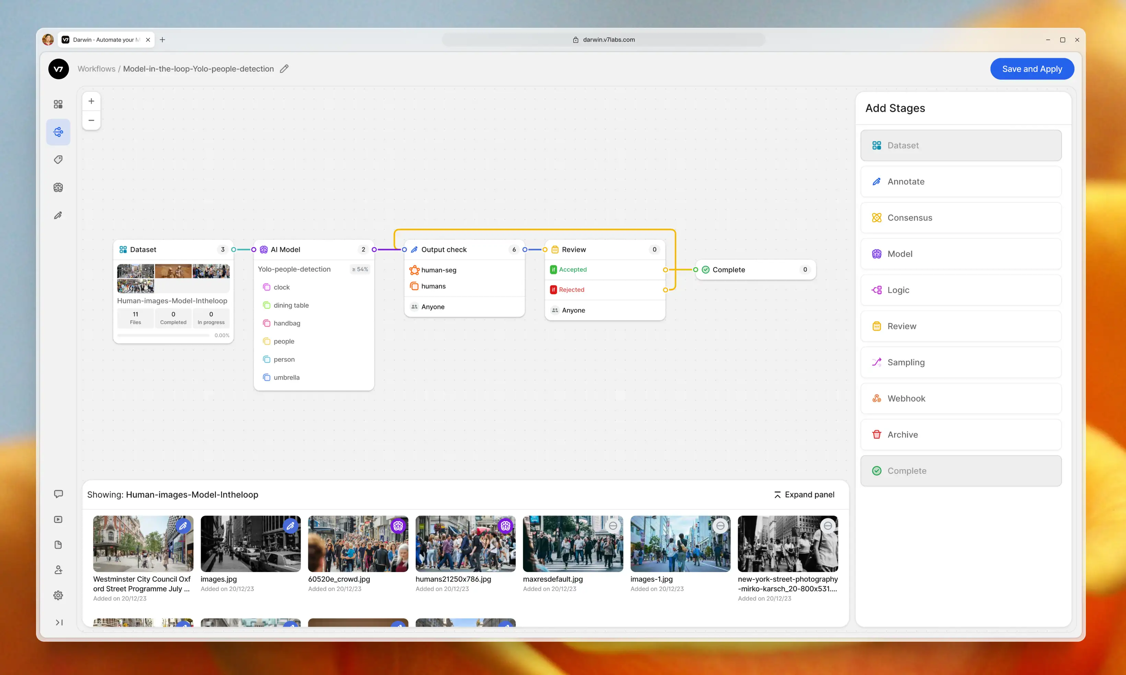Open the chat feedback sidebar icon
Viewport: 1126px width, 675px height.
tap(58, 494)
